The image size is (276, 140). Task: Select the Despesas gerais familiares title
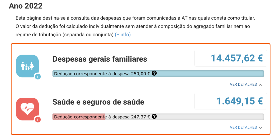pyautogui.click(x=100, y=59)
